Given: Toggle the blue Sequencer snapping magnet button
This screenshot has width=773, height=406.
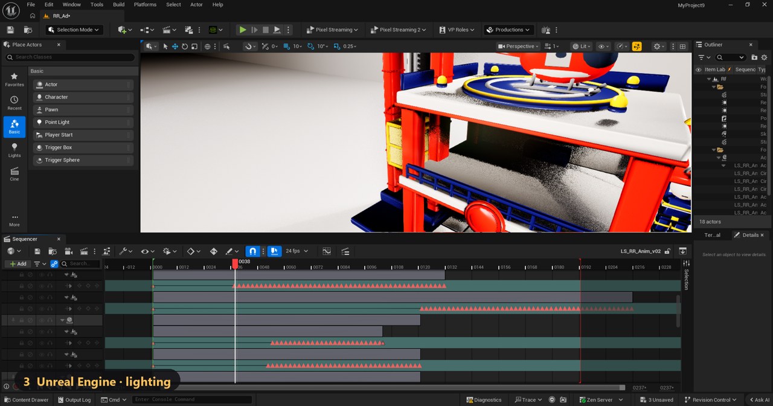Looking at the screenshot, I should pos(253,251).
